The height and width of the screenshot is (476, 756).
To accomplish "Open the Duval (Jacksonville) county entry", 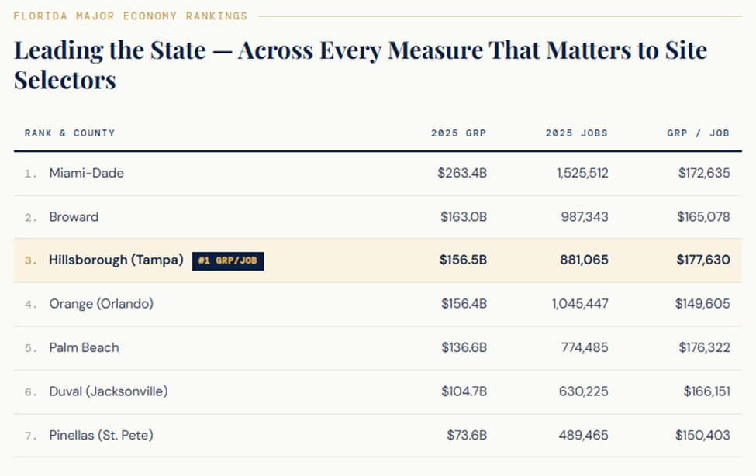I will point(108,391).
